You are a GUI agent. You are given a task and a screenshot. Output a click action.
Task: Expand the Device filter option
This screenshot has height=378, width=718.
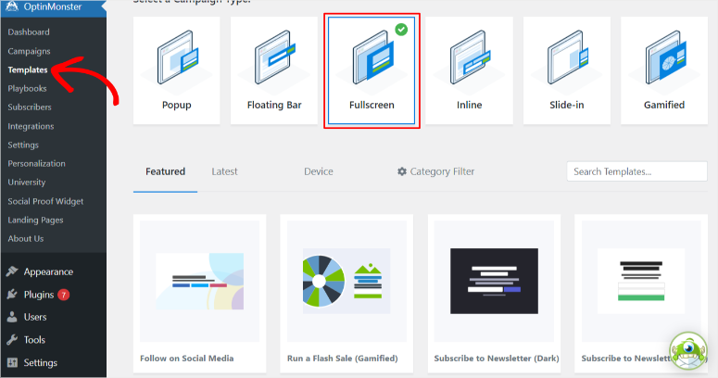pyautogui.click(x=318, y=171)
